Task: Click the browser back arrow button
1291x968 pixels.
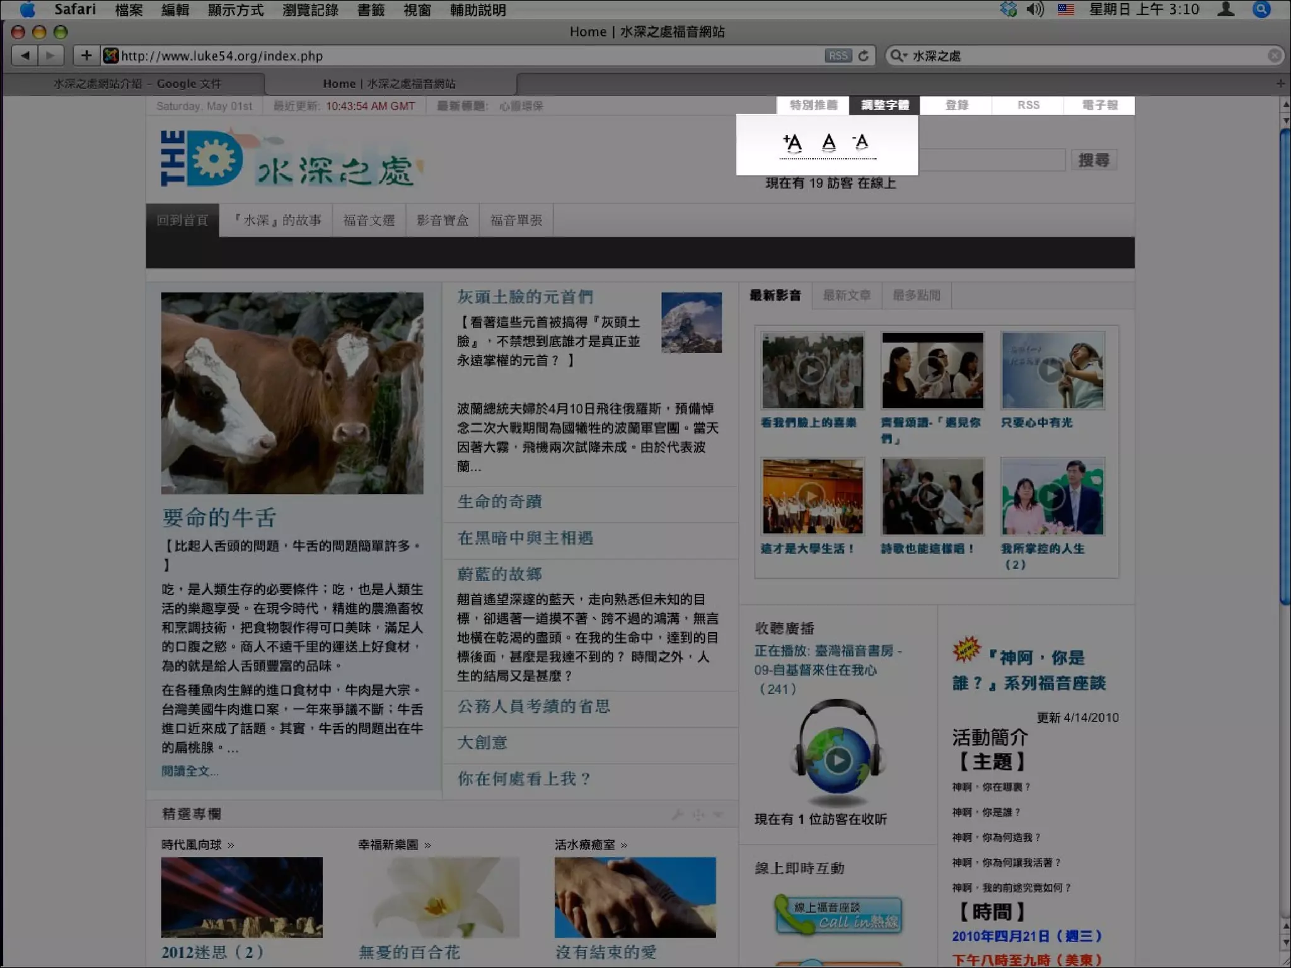Action: click(25, 56)
